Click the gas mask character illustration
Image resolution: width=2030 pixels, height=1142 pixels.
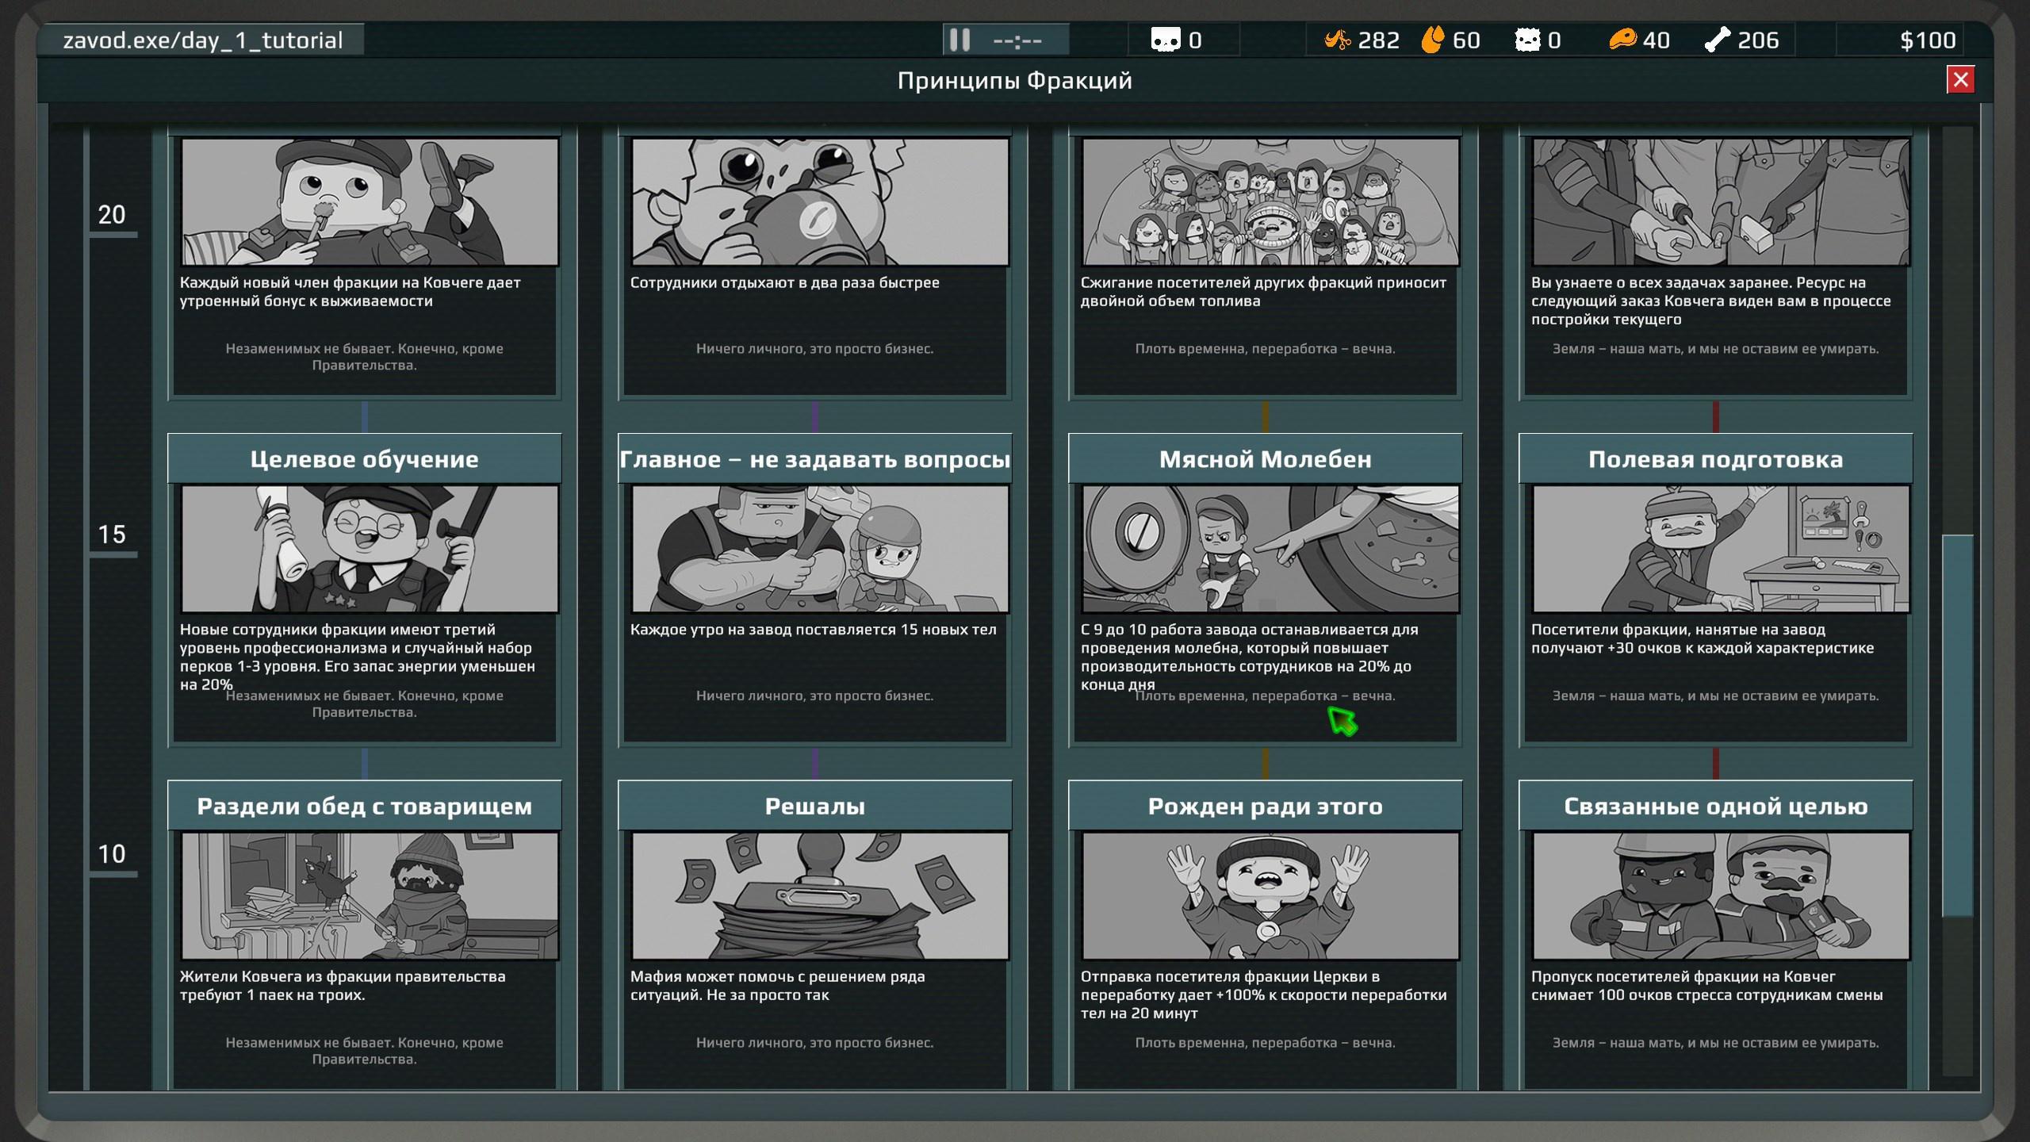[820, 201]
